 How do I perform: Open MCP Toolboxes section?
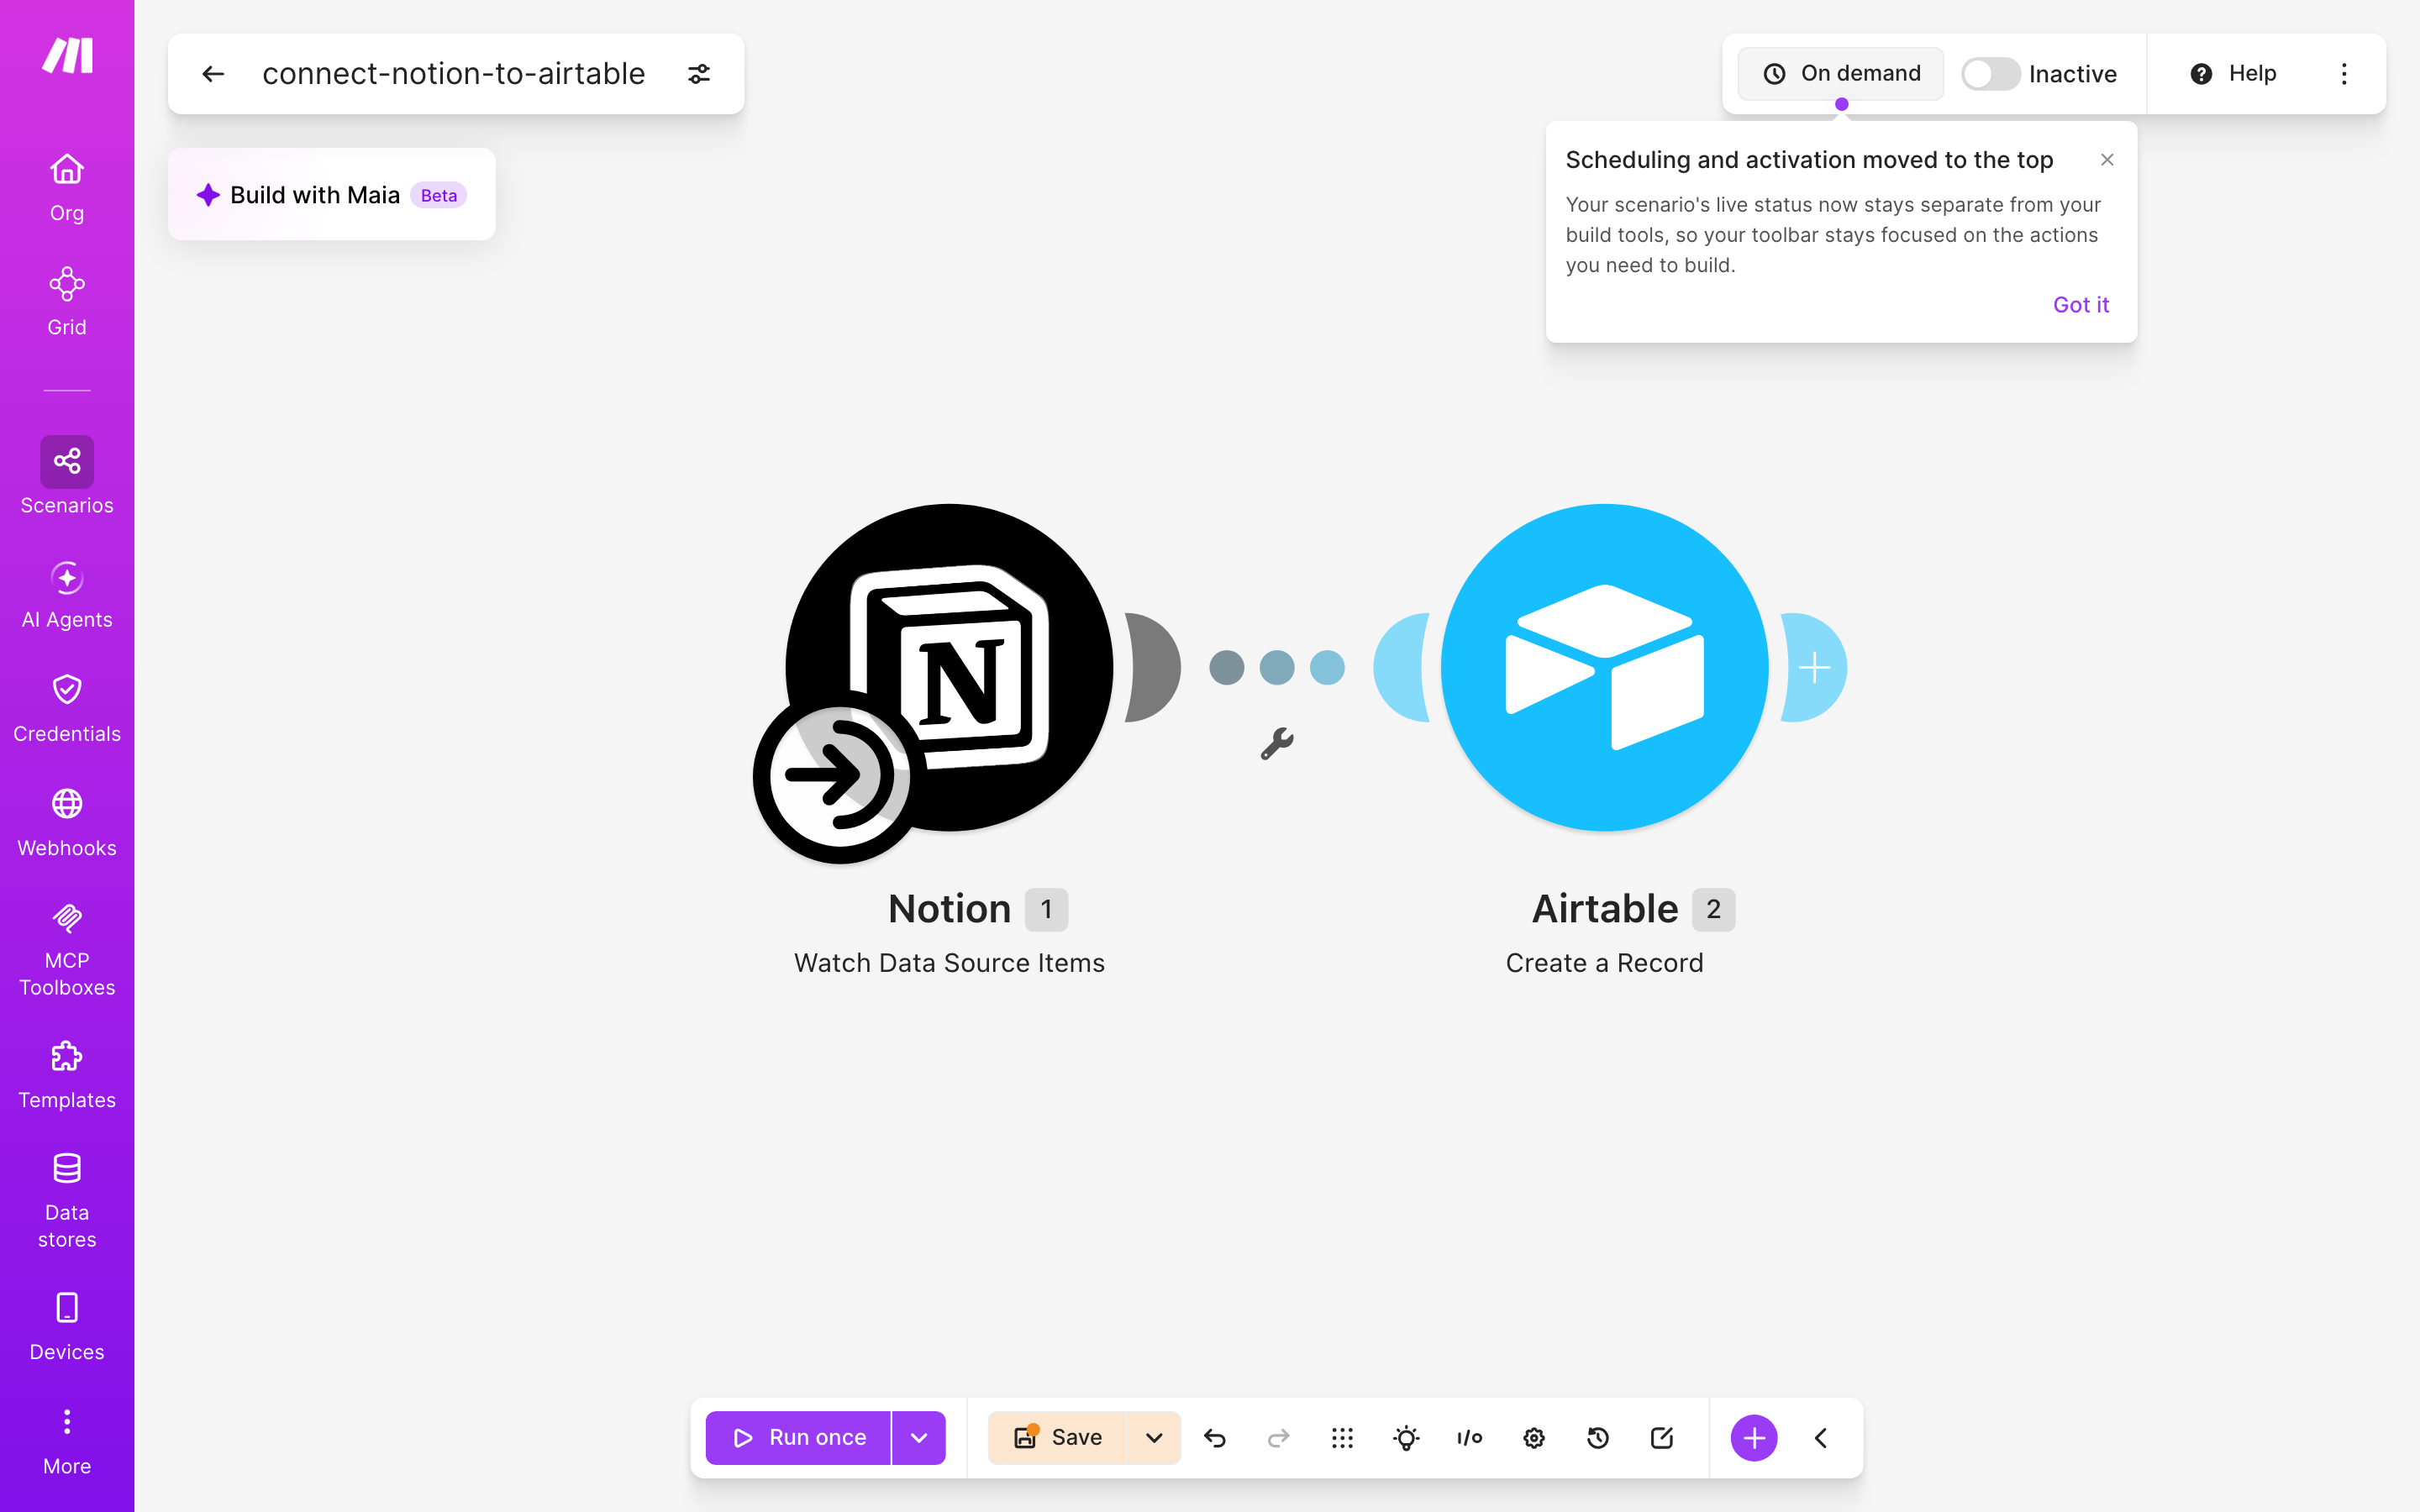(67, 948)
